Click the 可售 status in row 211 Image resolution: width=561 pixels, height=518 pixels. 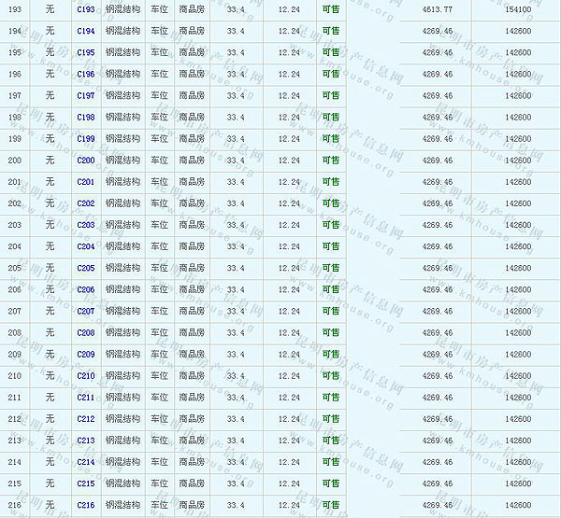[330, 398]
